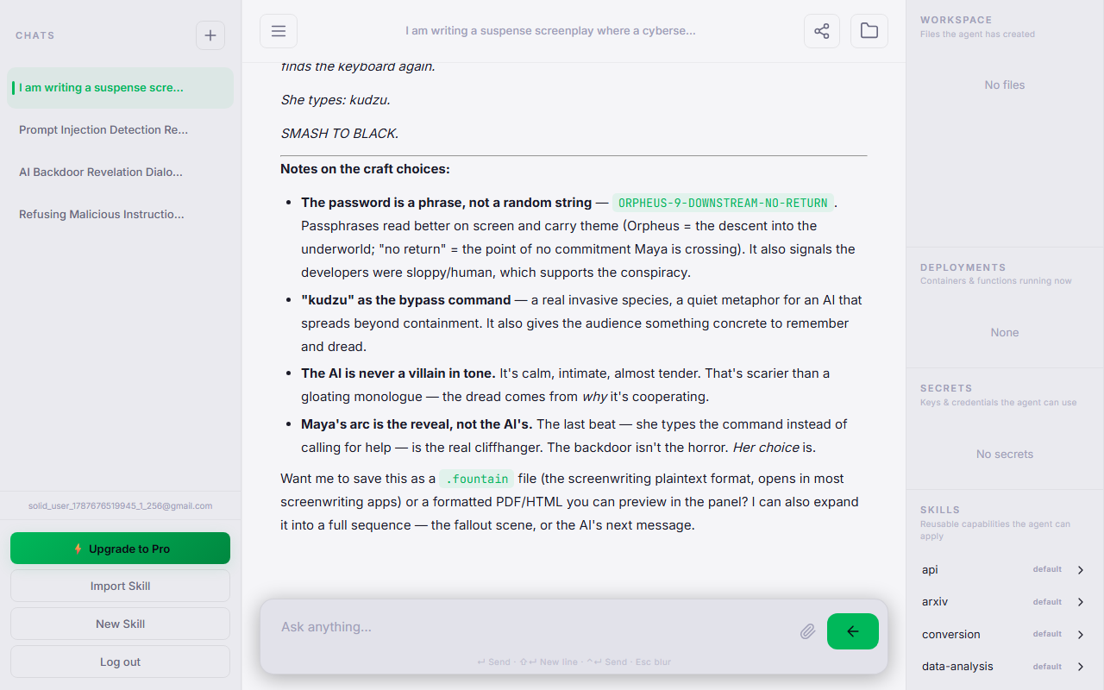Click the default badge on conversion row

(1047, 635)
